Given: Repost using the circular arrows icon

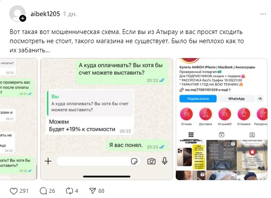Looking at the screenshot, I should pos(69,191).
